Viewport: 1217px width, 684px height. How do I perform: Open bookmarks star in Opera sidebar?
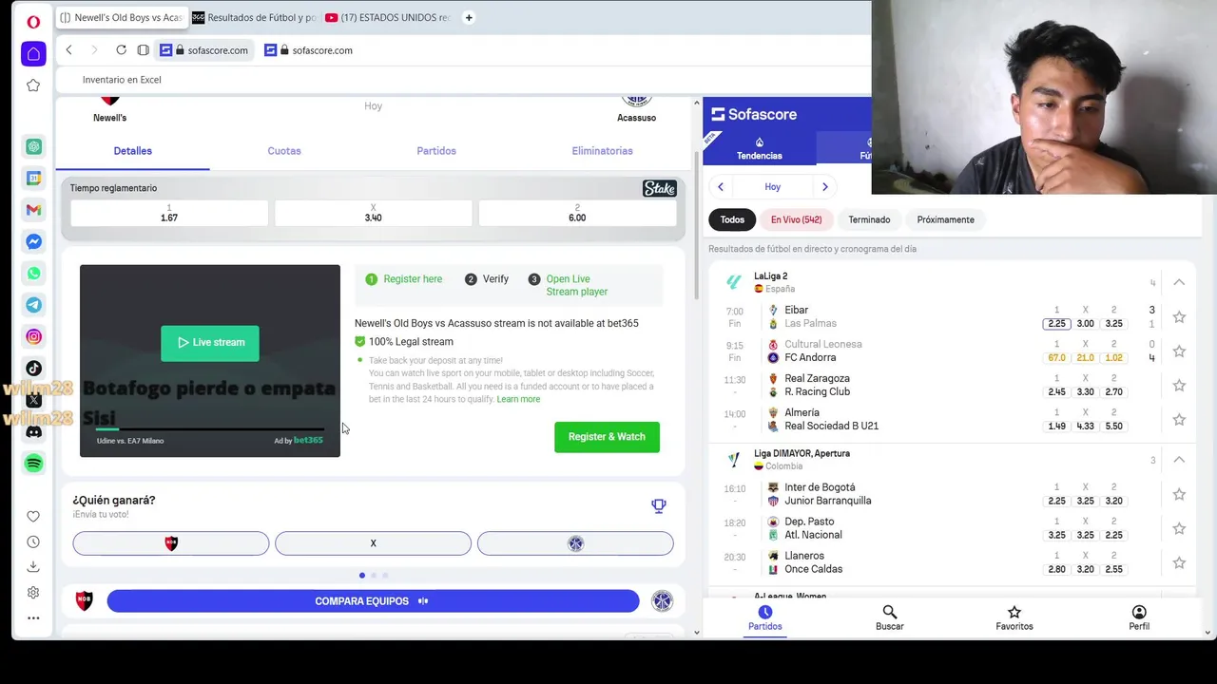(33, 85)
